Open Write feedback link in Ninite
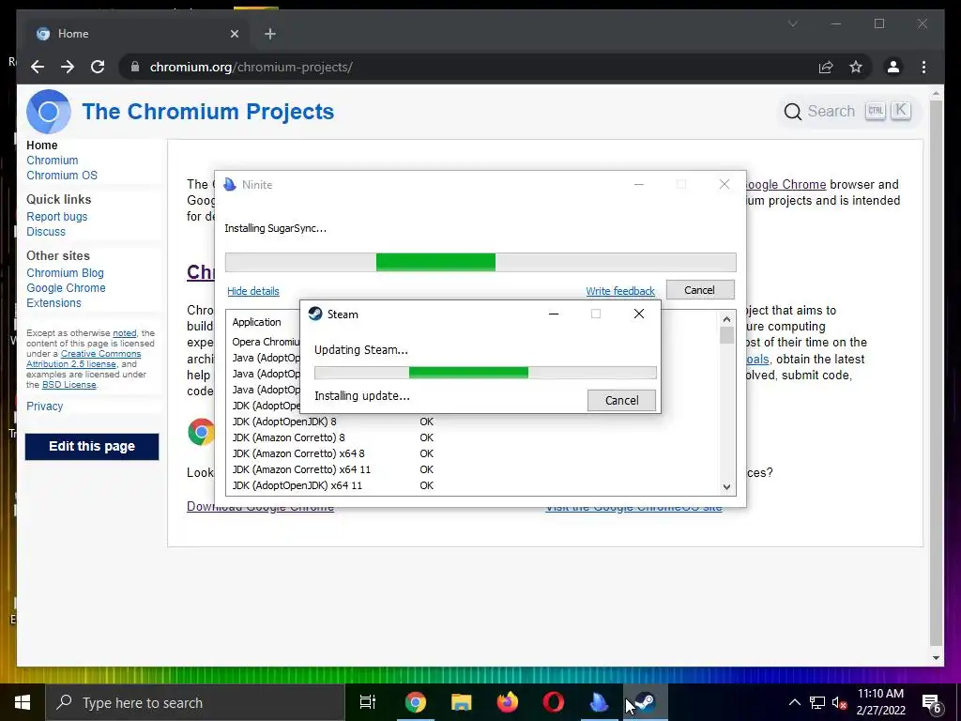 click(x=620, y=291)
